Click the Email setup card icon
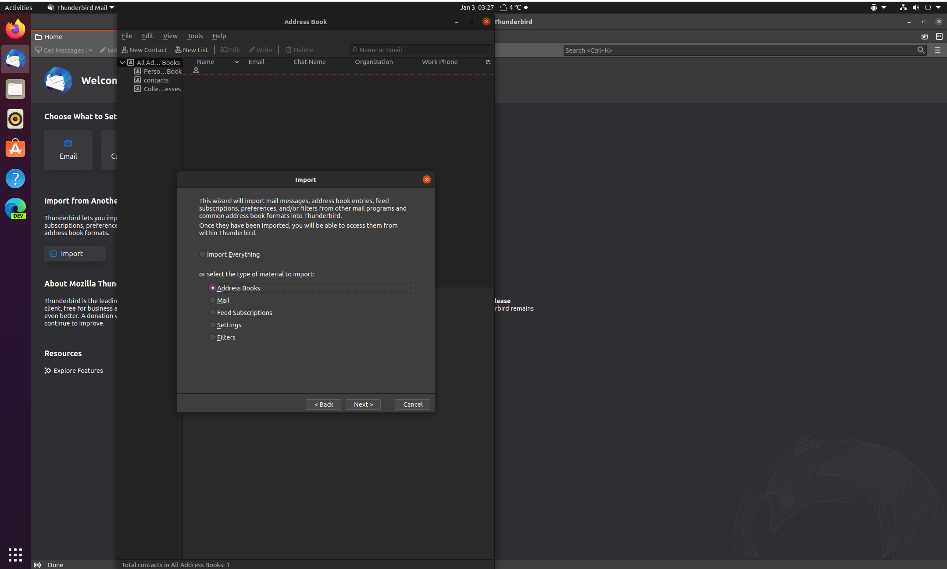The image size is (947, 569). (x=68, y=143)
